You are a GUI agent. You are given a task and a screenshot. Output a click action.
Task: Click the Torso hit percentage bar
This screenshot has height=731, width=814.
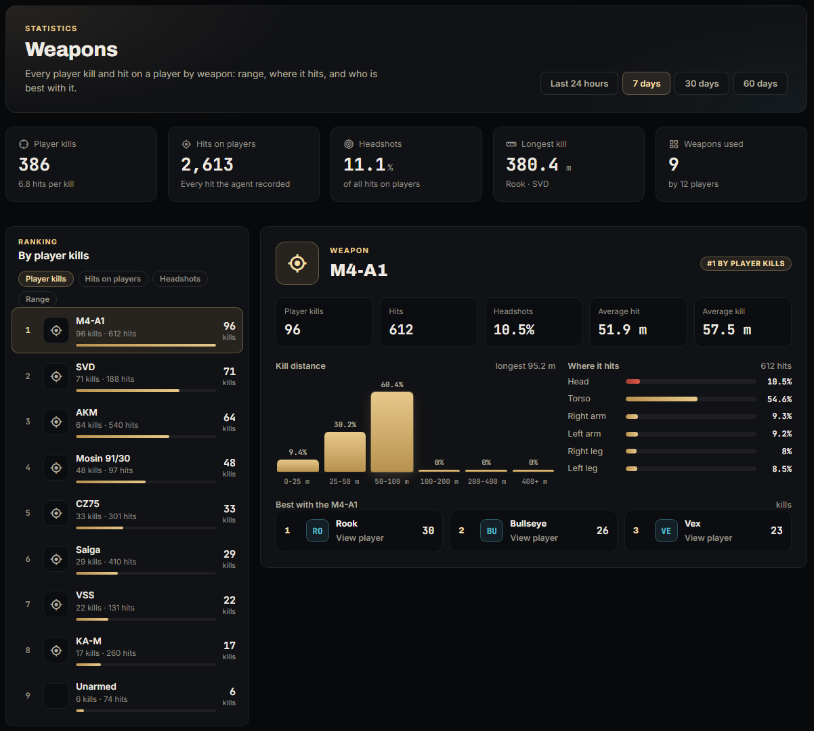tap(691, 399)
